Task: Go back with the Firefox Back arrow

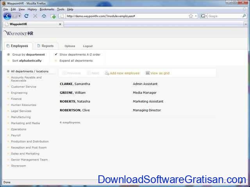Action: tap(7, 16)
